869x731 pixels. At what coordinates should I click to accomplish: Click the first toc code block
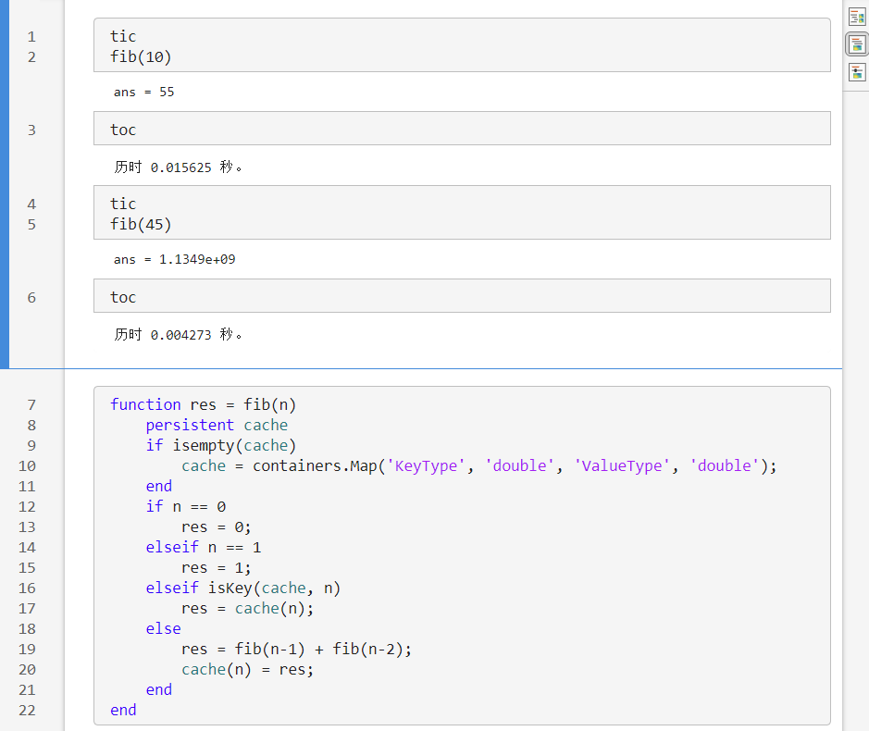coord(462,129)
